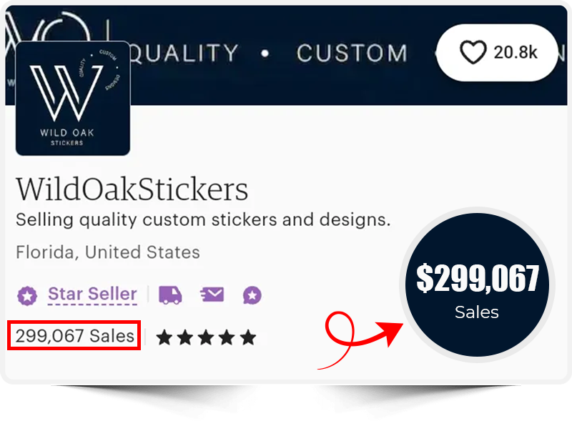This screenshot has width=572, height=421.
Task: Click the 20.8k favorites count
Action: [x=515, y=52]
